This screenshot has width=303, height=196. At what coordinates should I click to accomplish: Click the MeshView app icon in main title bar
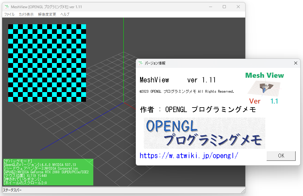pos(7,7)
